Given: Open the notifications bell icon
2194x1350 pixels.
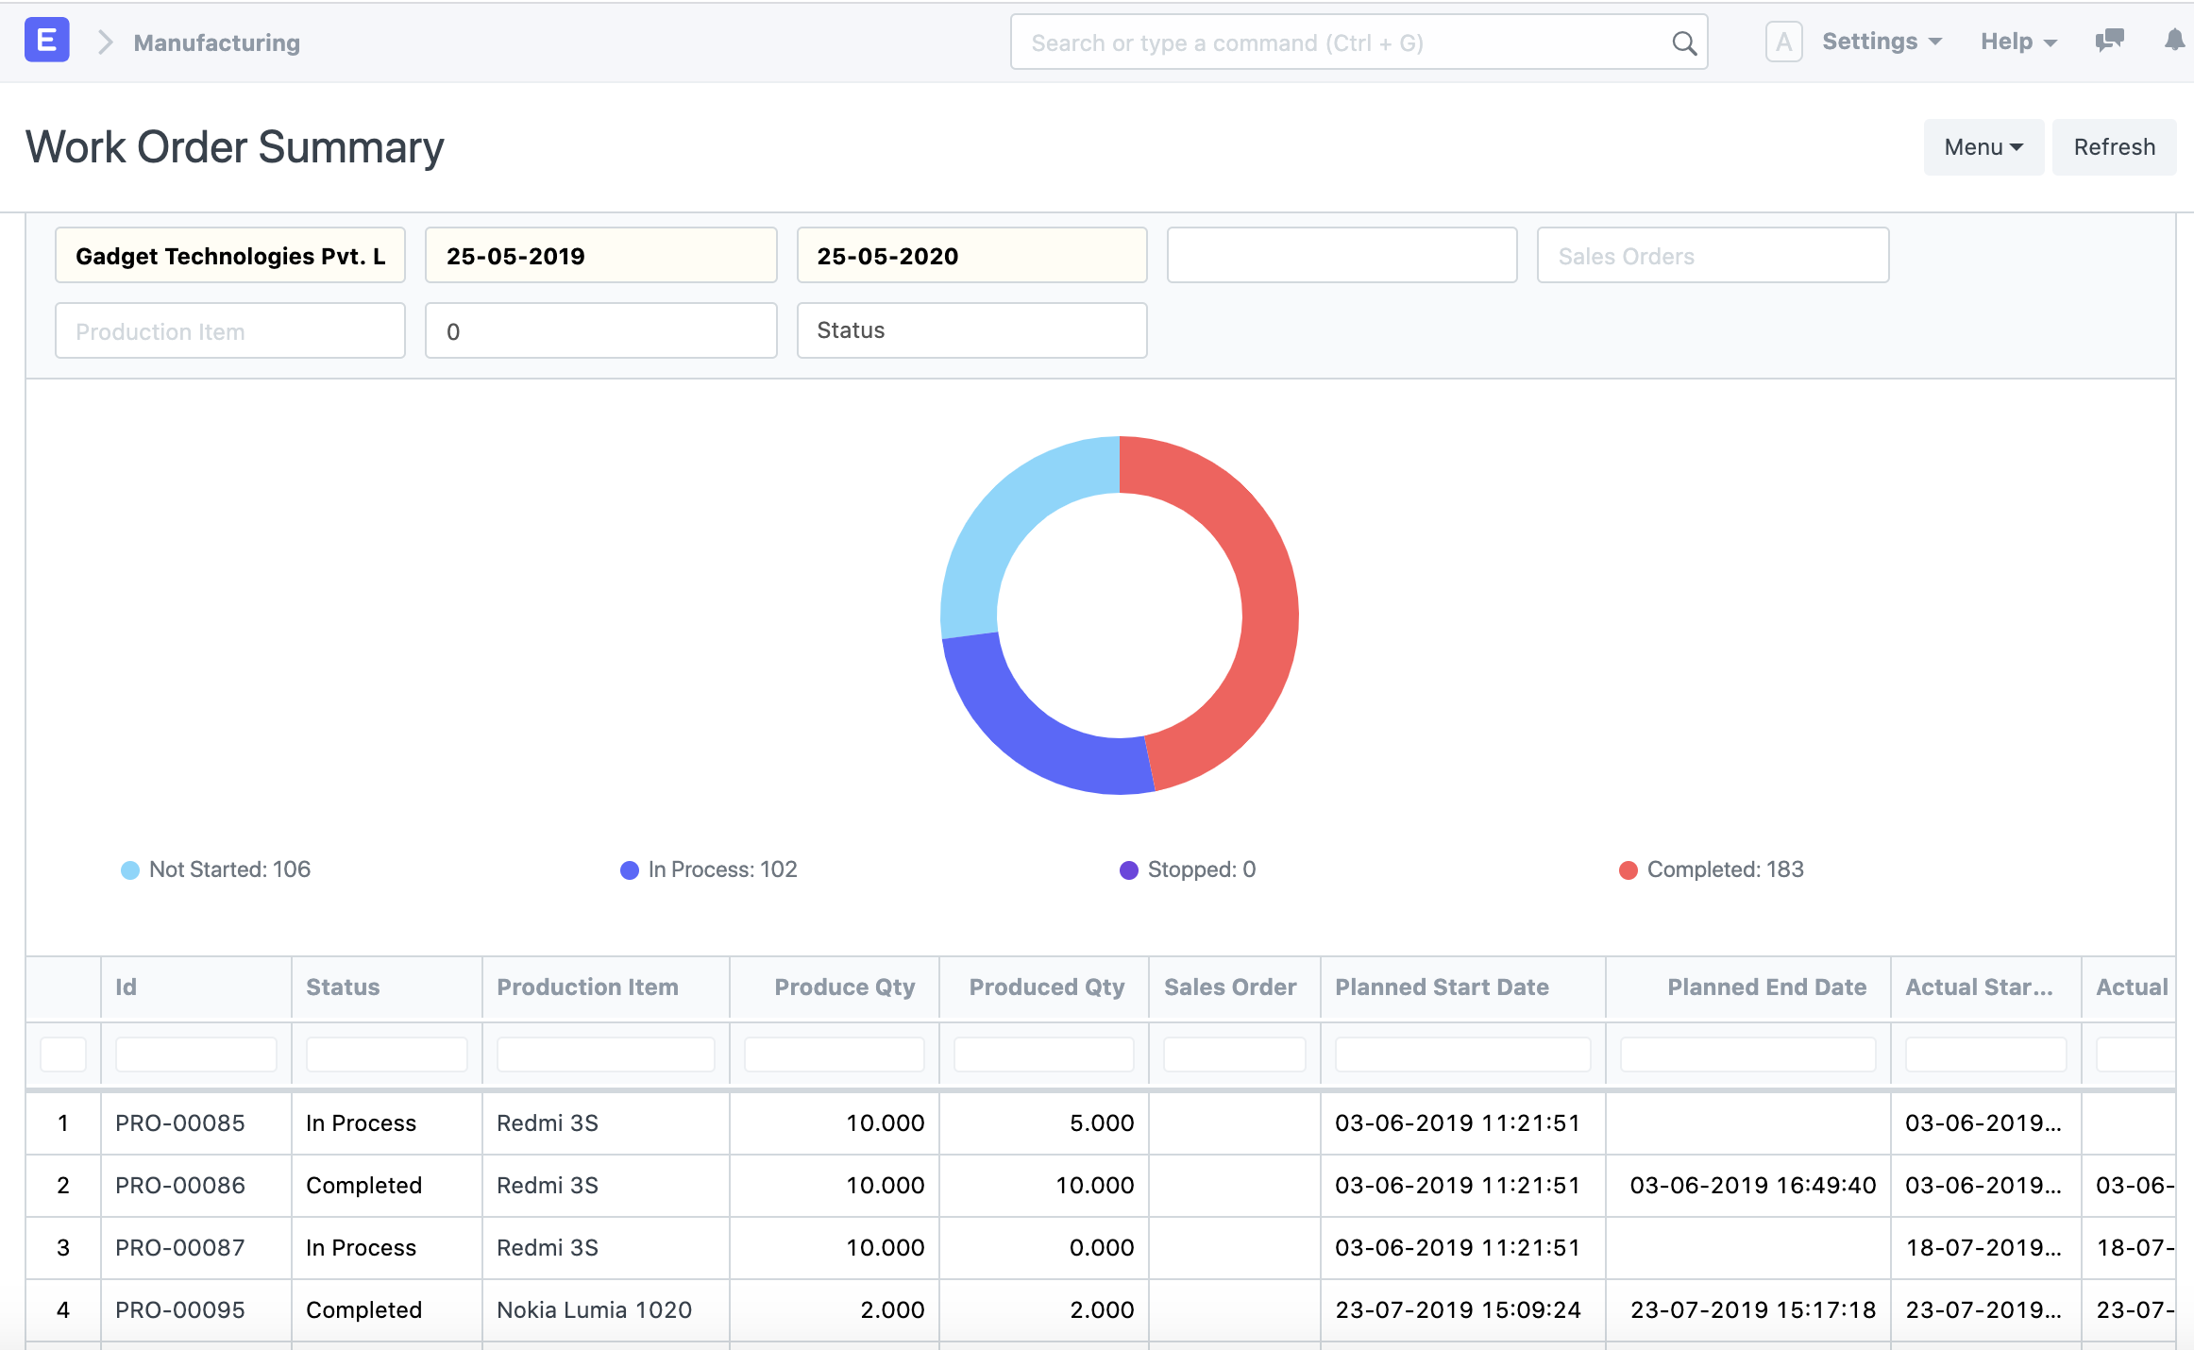Looking at the screenshot, I should tap(2174, 41).
